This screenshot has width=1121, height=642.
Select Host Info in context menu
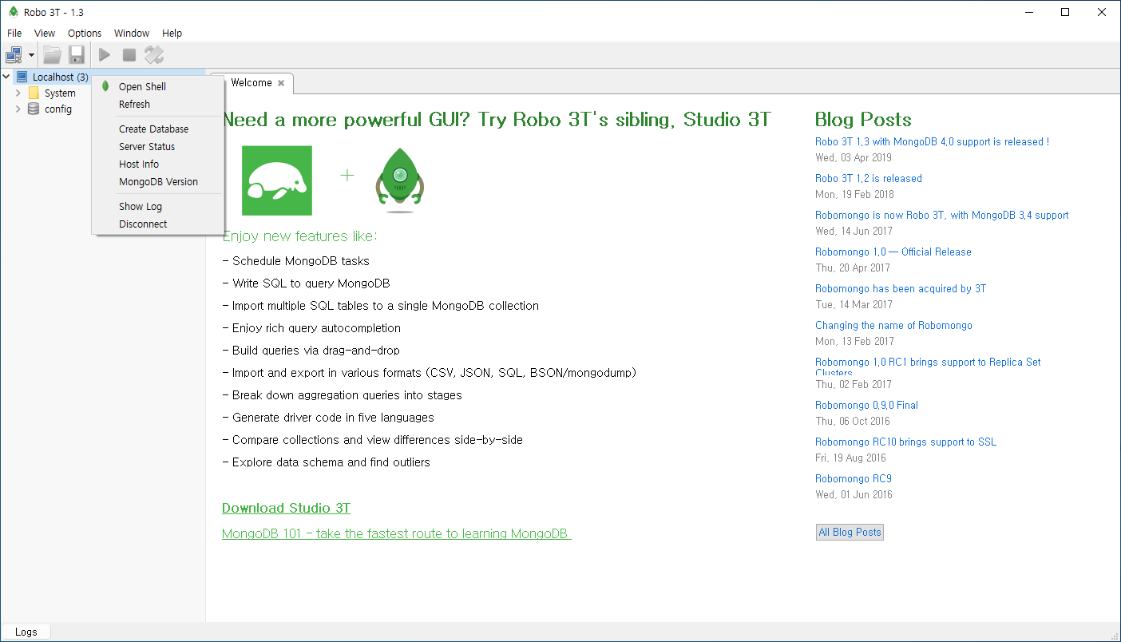(158, 164)
